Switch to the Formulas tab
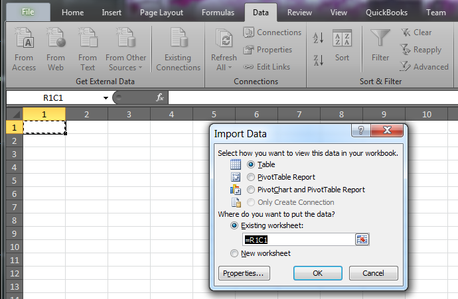This screenshot has width=458, height=299. coord(218,13)
